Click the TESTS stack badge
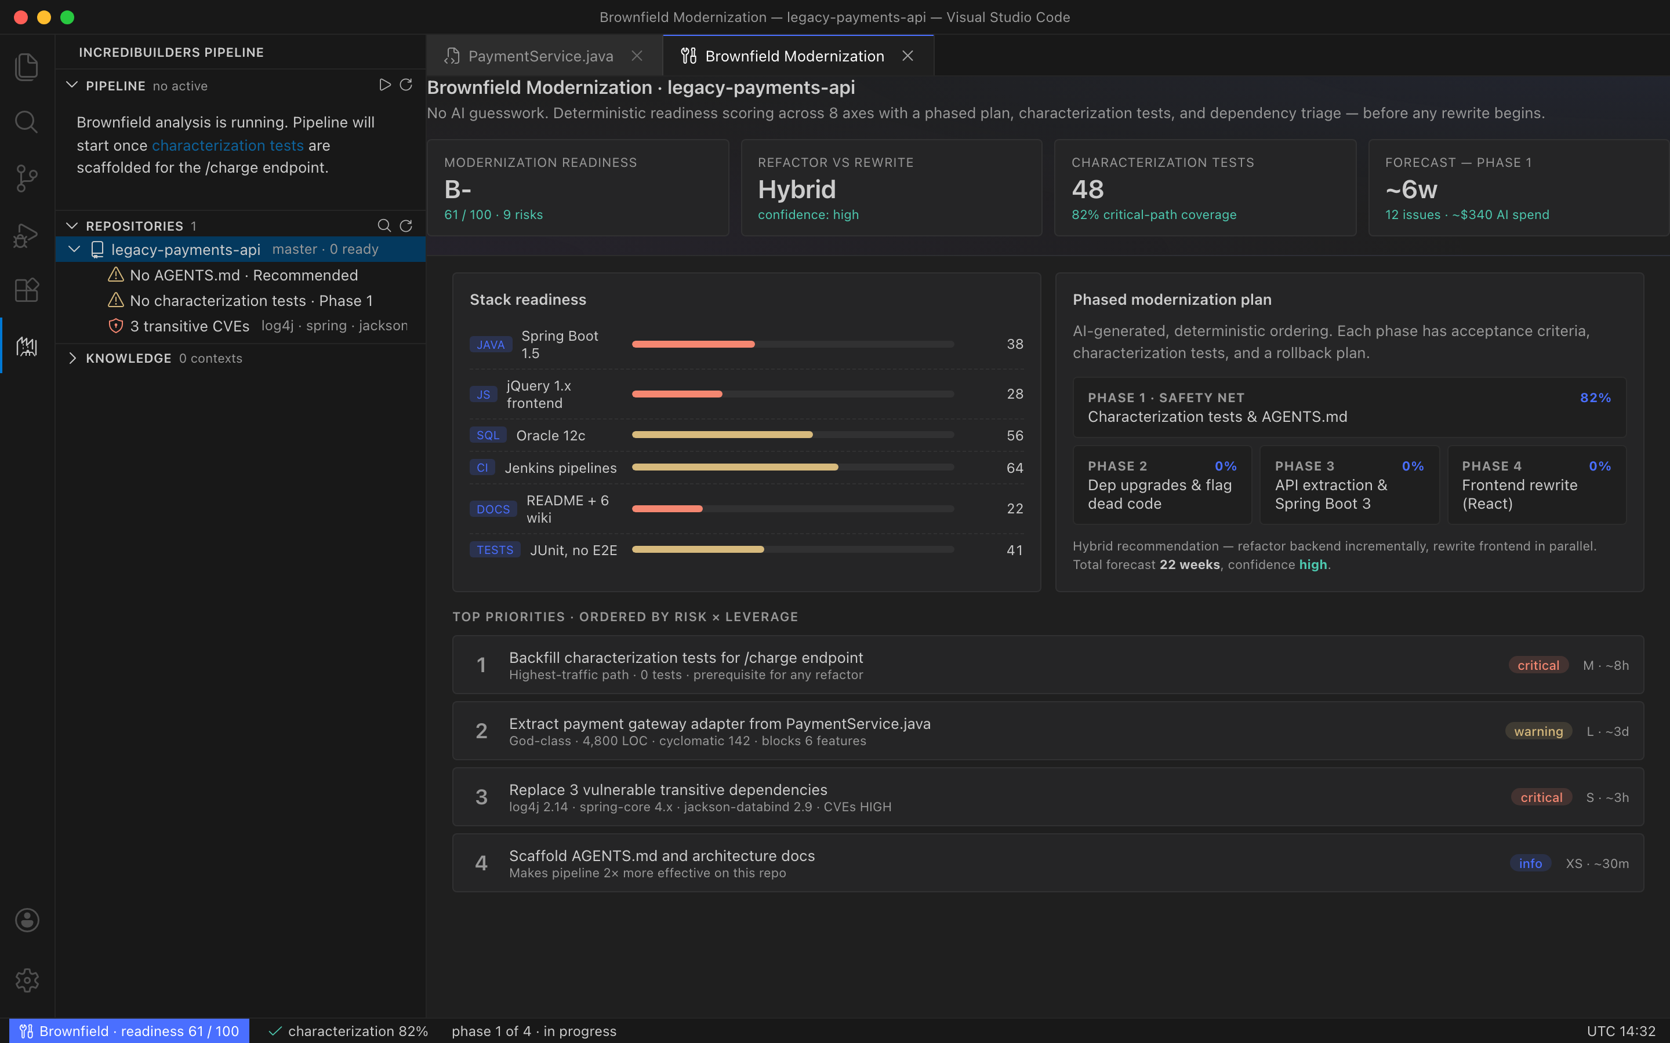Image resolution: width=1670 pixels, height=1043 pixels. point(495,550)
